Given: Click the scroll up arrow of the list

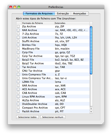Looking at the screenshot, I should (x=91, y=109).
